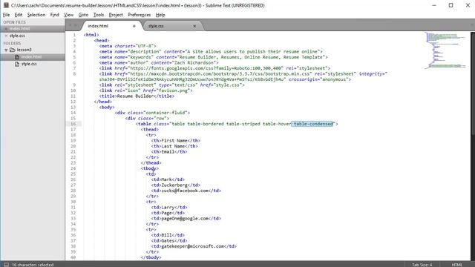Open the Help menu
This screenshot has height=267, width=475.
[160, 15]
